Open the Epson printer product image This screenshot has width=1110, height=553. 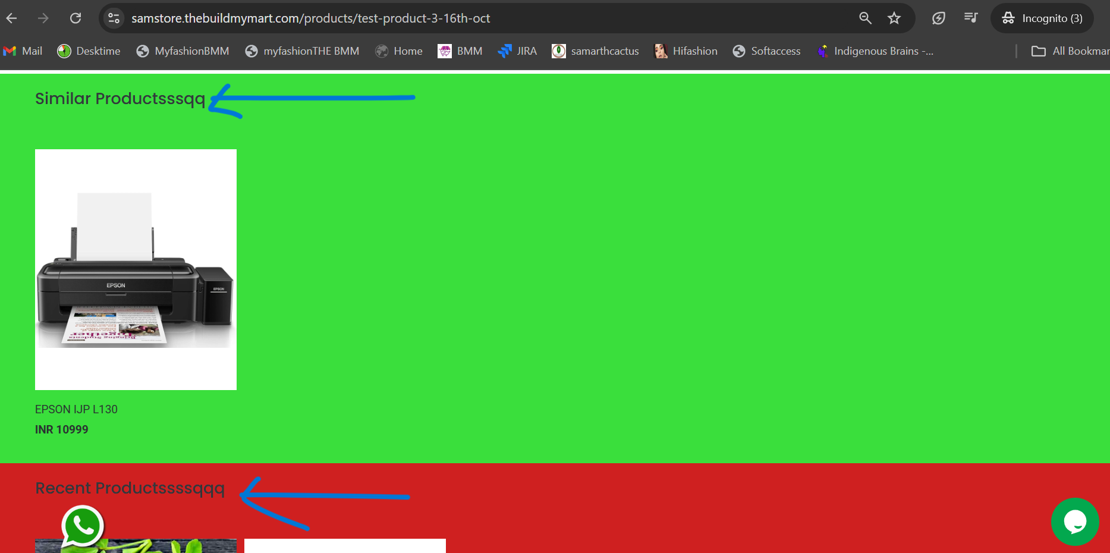(x=136, y=269)
